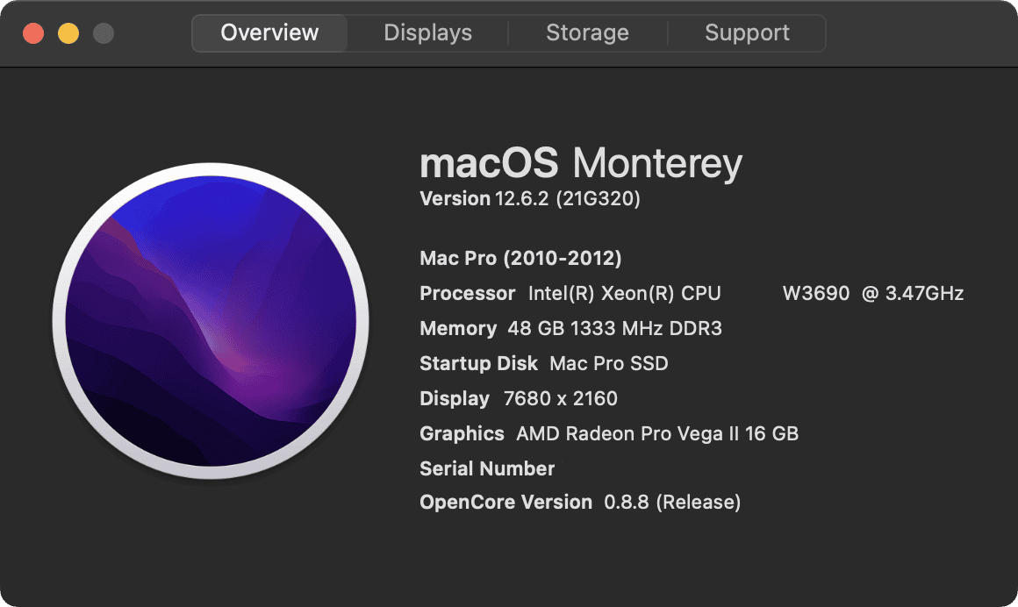1018x607 pixels.
Task: Click the "OpenCore Version" label
Action: 505,503
